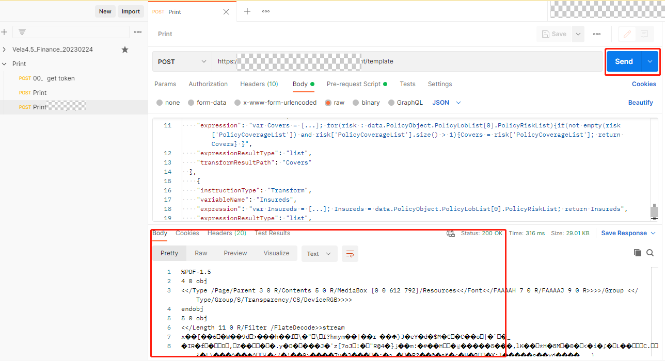
Task: Star the Vela4.5_Finance_20230224 collection
Action: pos(124,49)
